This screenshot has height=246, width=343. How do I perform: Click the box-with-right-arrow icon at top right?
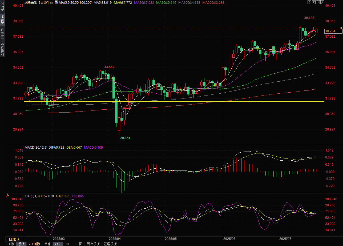(322, 2)
